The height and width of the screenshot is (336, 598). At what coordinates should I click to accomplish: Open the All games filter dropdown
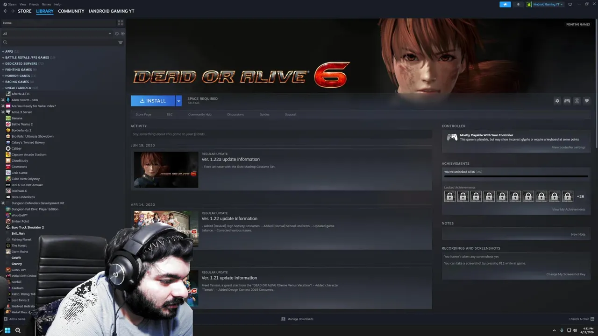57,34
